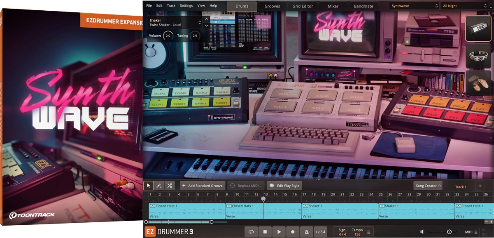
Task: Click the Shaker Volume knob
Action: pyautogui.click(x=168, y=35)
